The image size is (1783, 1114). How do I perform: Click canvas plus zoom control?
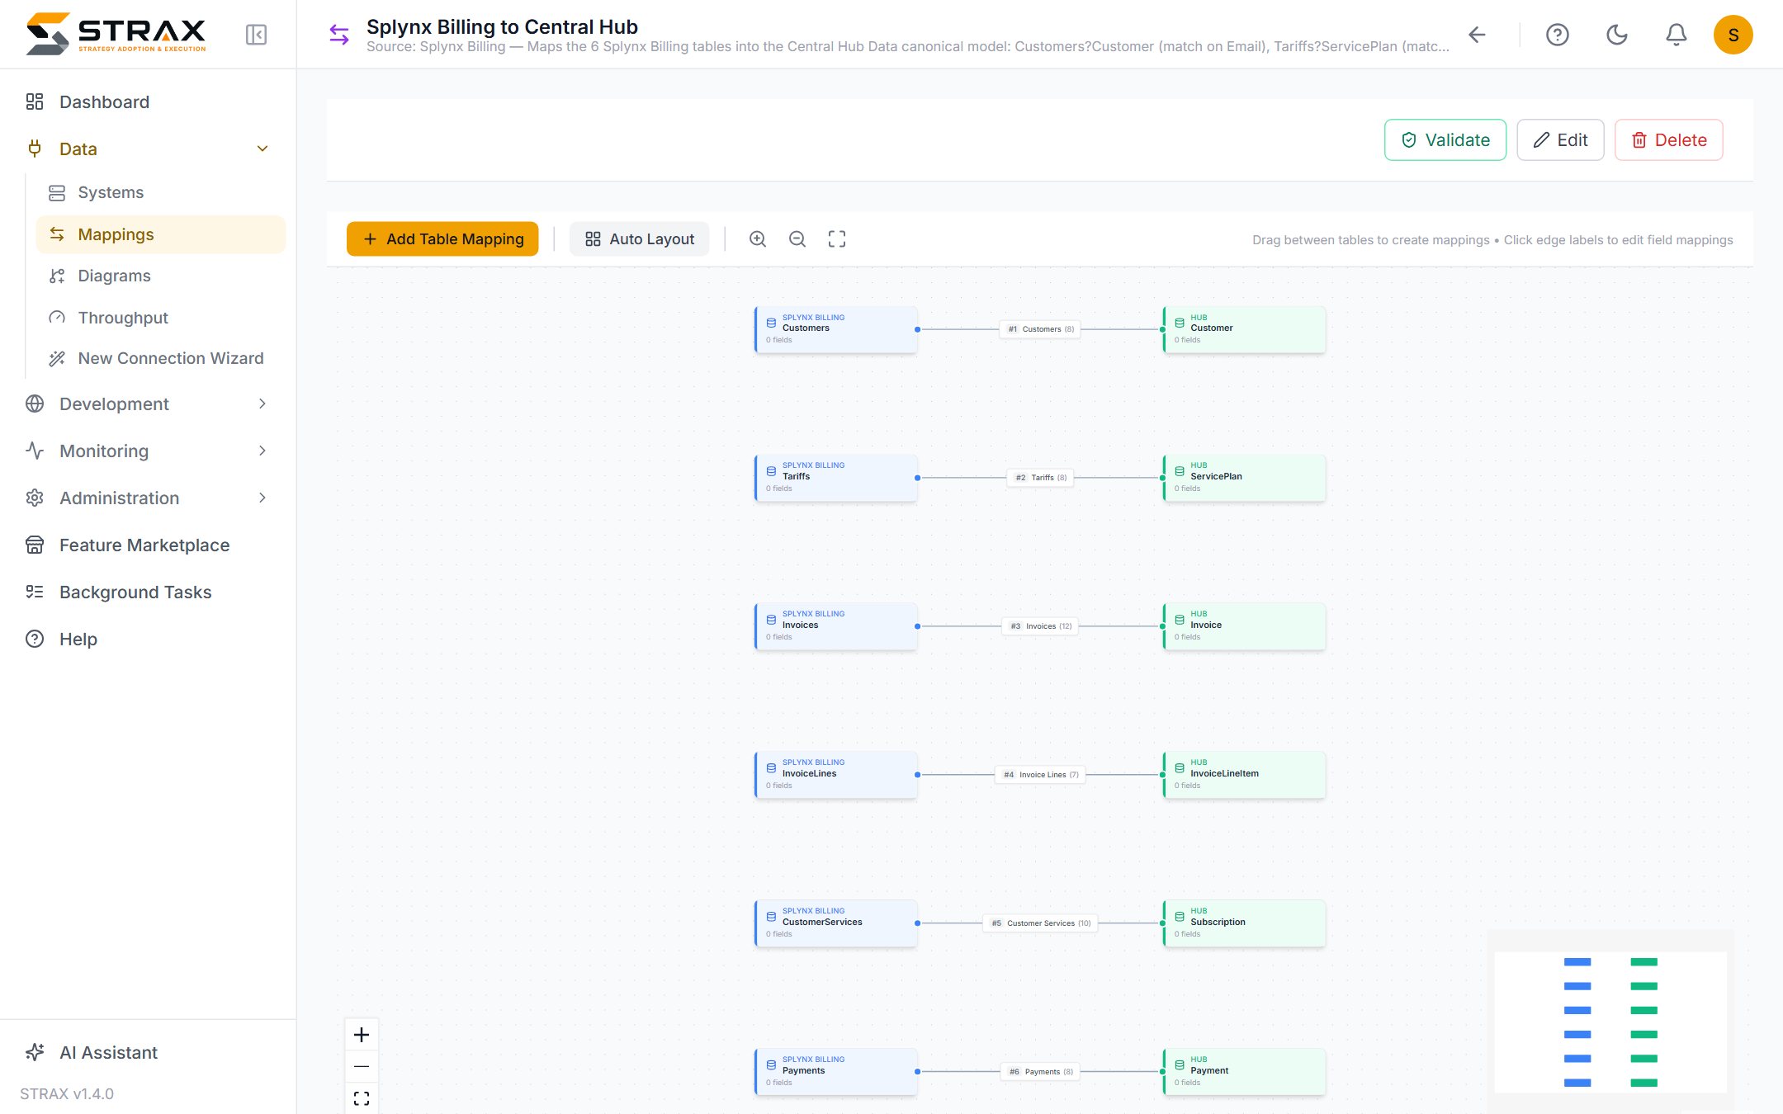tap(362, 1035)
